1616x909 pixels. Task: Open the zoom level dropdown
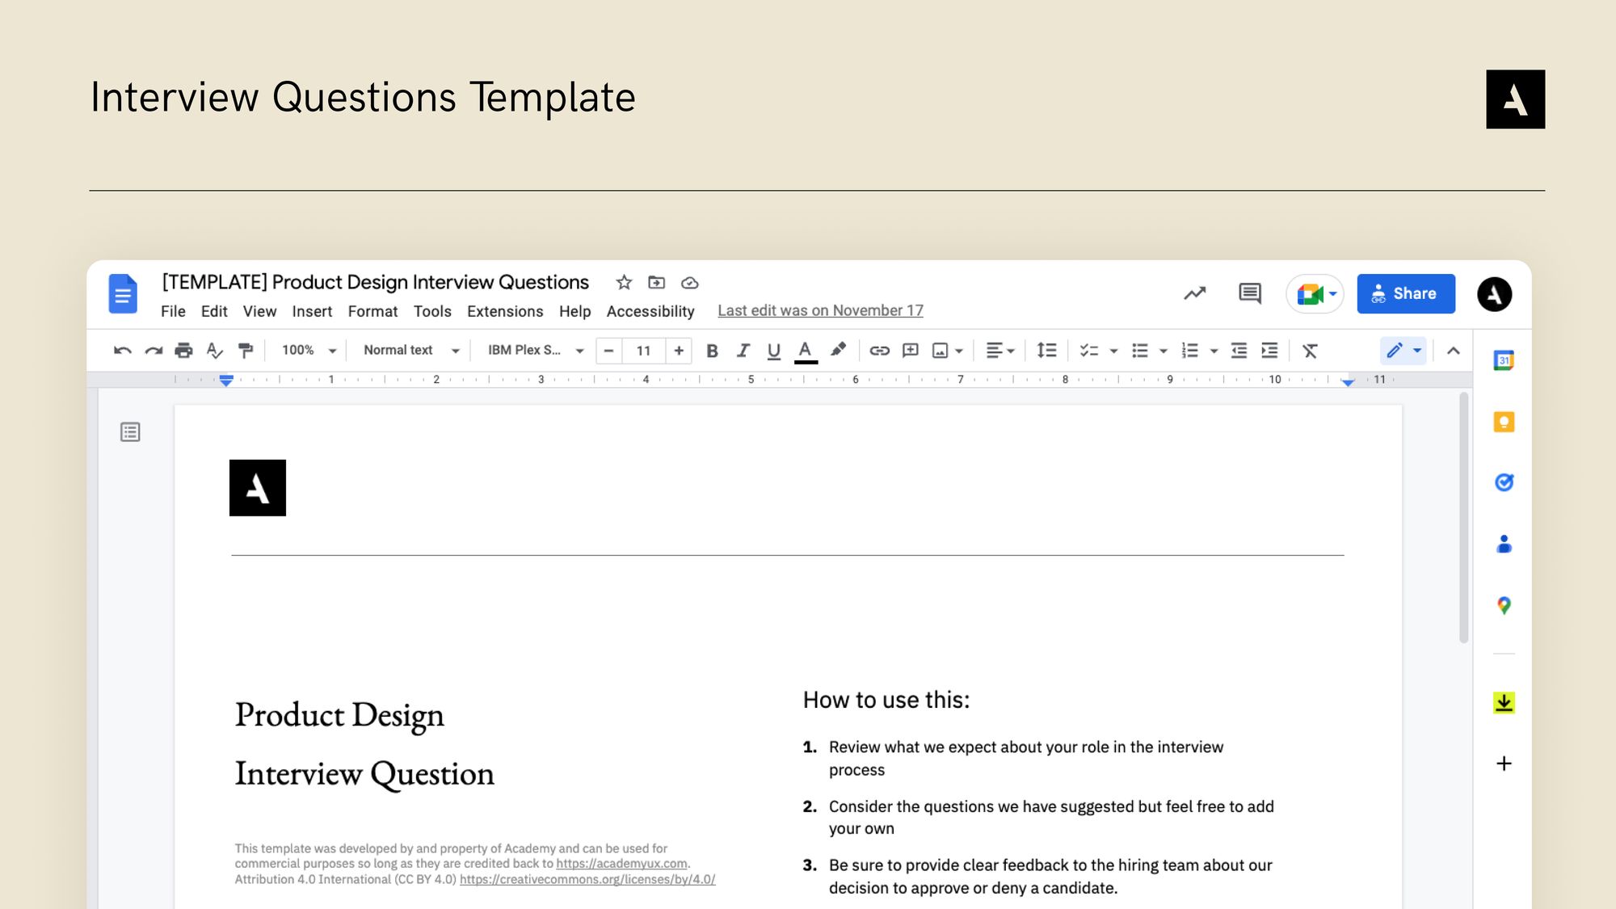[x=307, y=350]
